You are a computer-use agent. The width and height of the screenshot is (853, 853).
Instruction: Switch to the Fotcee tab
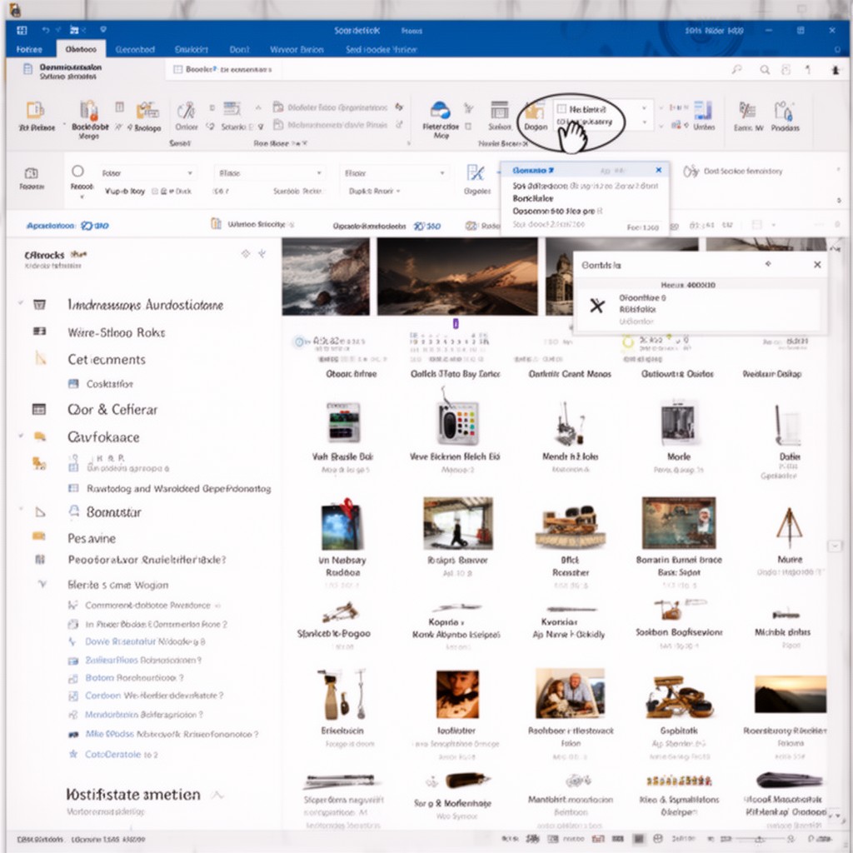pos(29,49)
